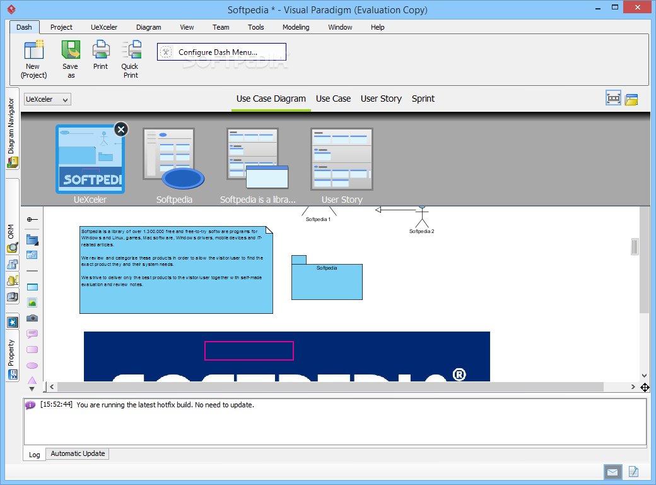The width and height of the screenshot is (656, 485).
Task: Select the Softpedia diagram thumbnail
Action: click(x=173, y=159)
